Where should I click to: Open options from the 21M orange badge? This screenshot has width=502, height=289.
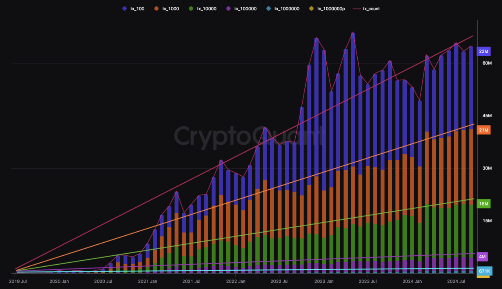484,130
